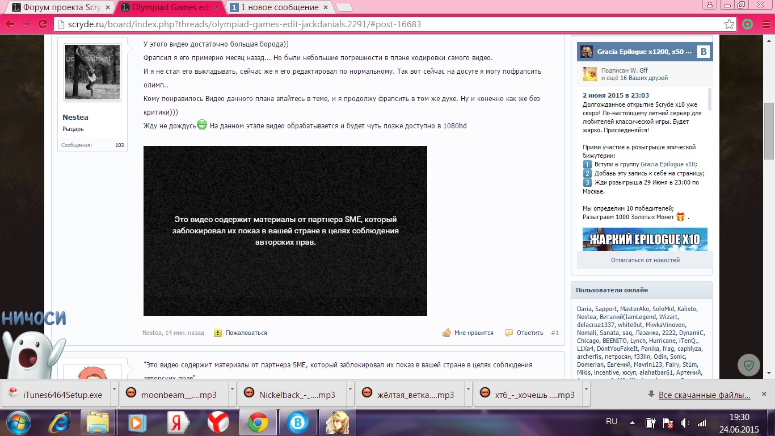Bookmark this page with the star icon
Viewport: 775px width, 436px height.
click(729, 24)
